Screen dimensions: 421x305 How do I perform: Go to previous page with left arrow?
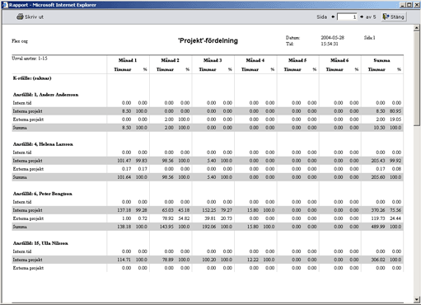[333, 16]
